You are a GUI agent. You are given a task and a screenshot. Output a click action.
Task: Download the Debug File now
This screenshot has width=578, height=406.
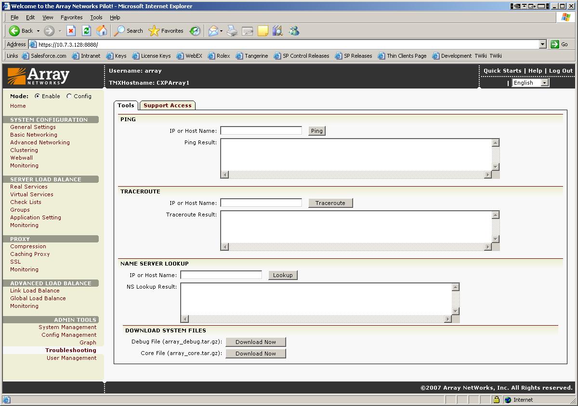(x=256, y=342)
